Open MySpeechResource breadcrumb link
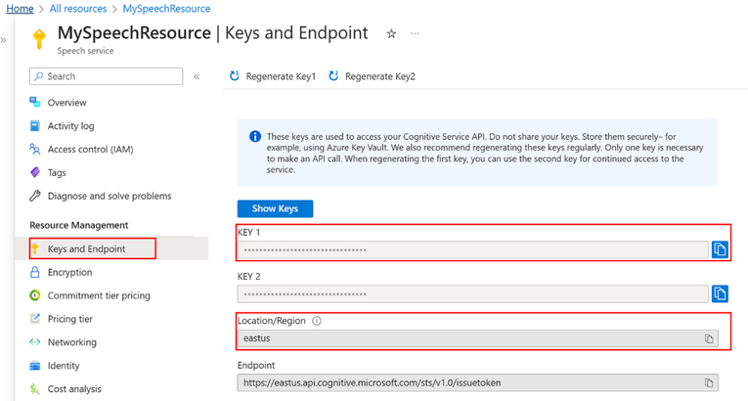 point(166,9)
